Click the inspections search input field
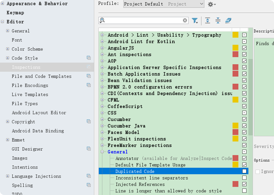This screenshot has width=274, height=195. click(x=143, y=20)
